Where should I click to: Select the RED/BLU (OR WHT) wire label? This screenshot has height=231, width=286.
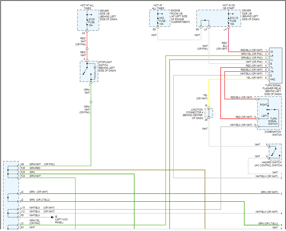coord(251,50)
